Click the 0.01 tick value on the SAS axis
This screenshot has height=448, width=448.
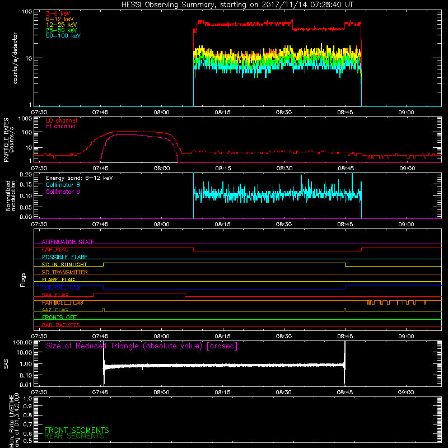[26, 385]
